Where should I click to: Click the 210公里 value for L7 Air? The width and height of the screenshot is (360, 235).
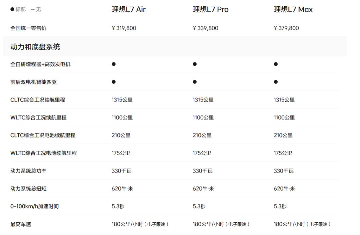point(121,135)
